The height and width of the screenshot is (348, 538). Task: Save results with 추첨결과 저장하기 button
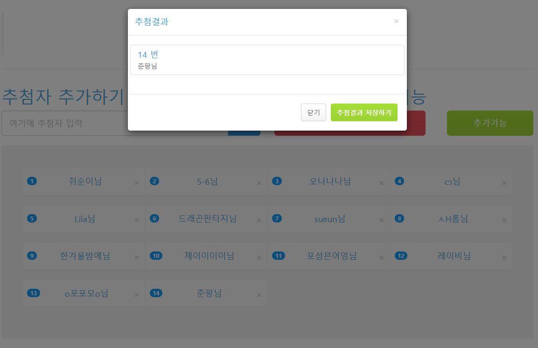[364, 112]
